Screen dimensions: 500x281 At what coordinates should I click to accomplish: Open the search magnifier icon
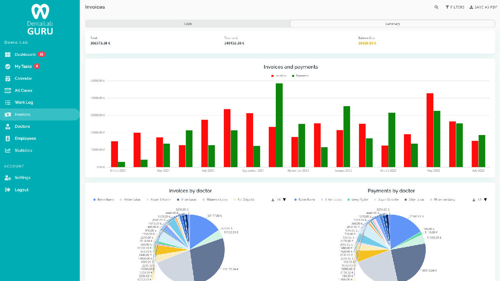pyautogui.click(x=436, y=7)
